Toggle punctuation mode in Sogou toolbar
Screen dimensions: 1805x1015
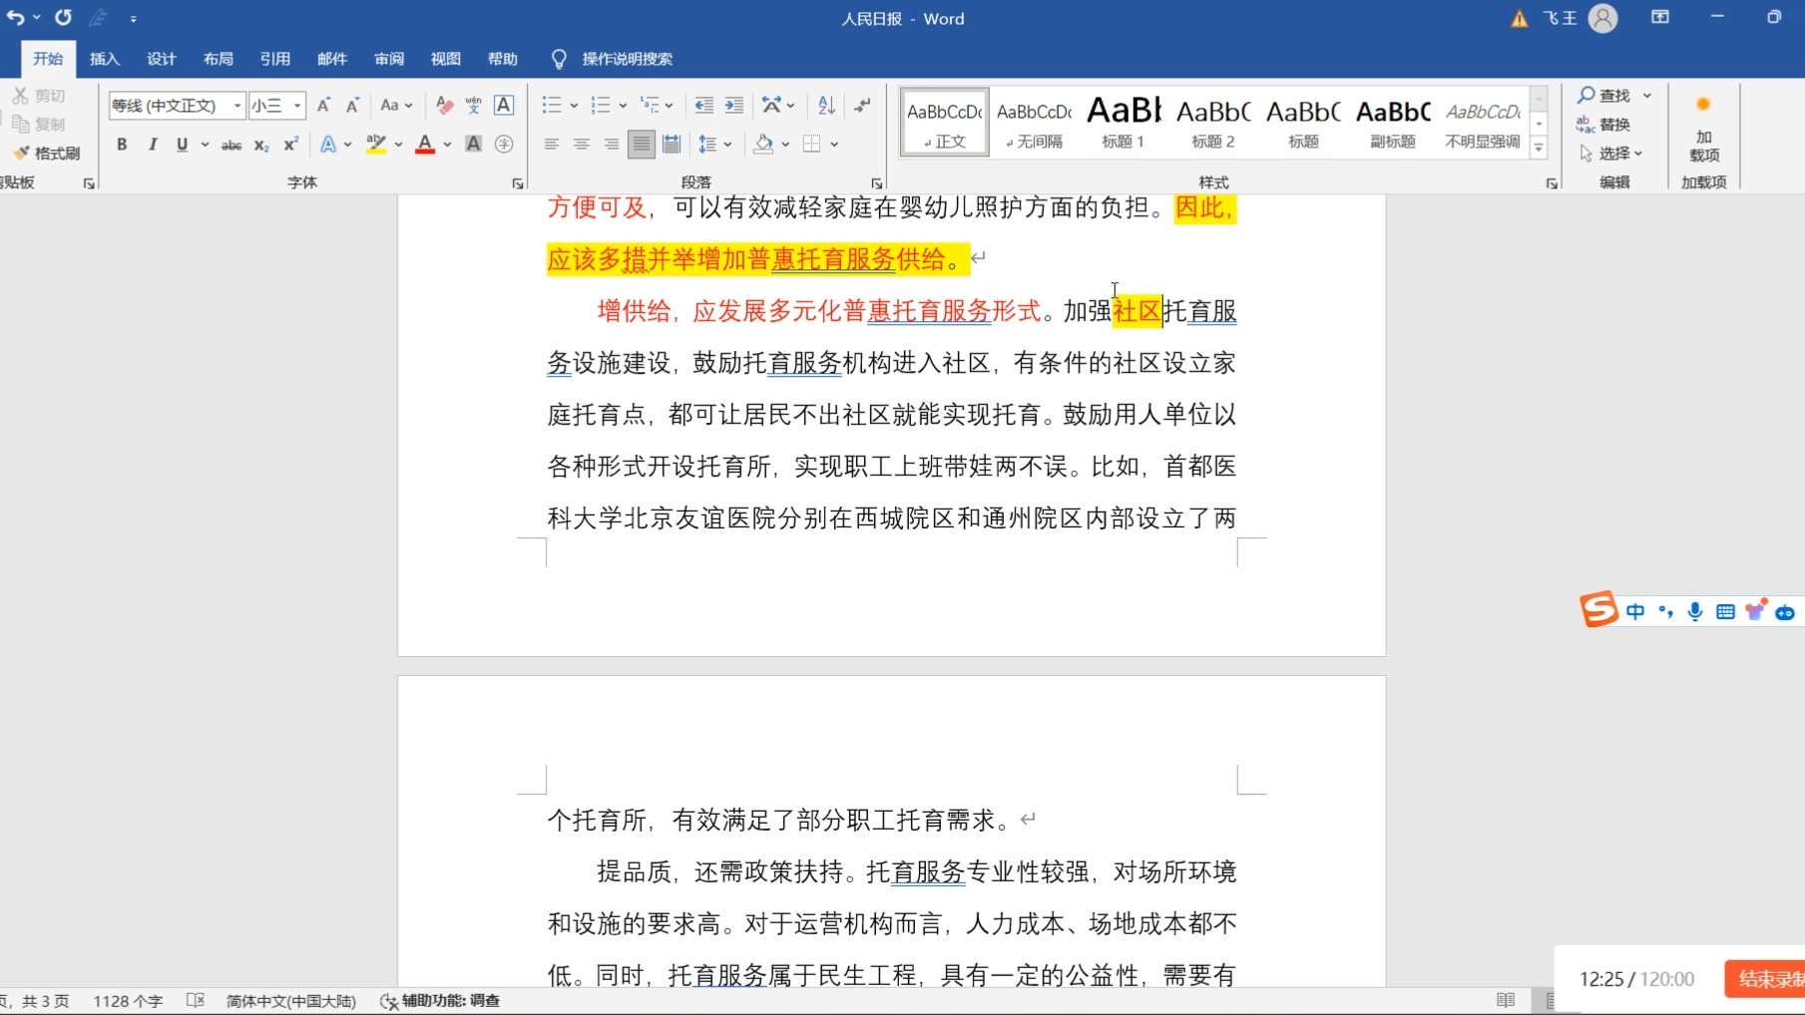point(1665,611)
